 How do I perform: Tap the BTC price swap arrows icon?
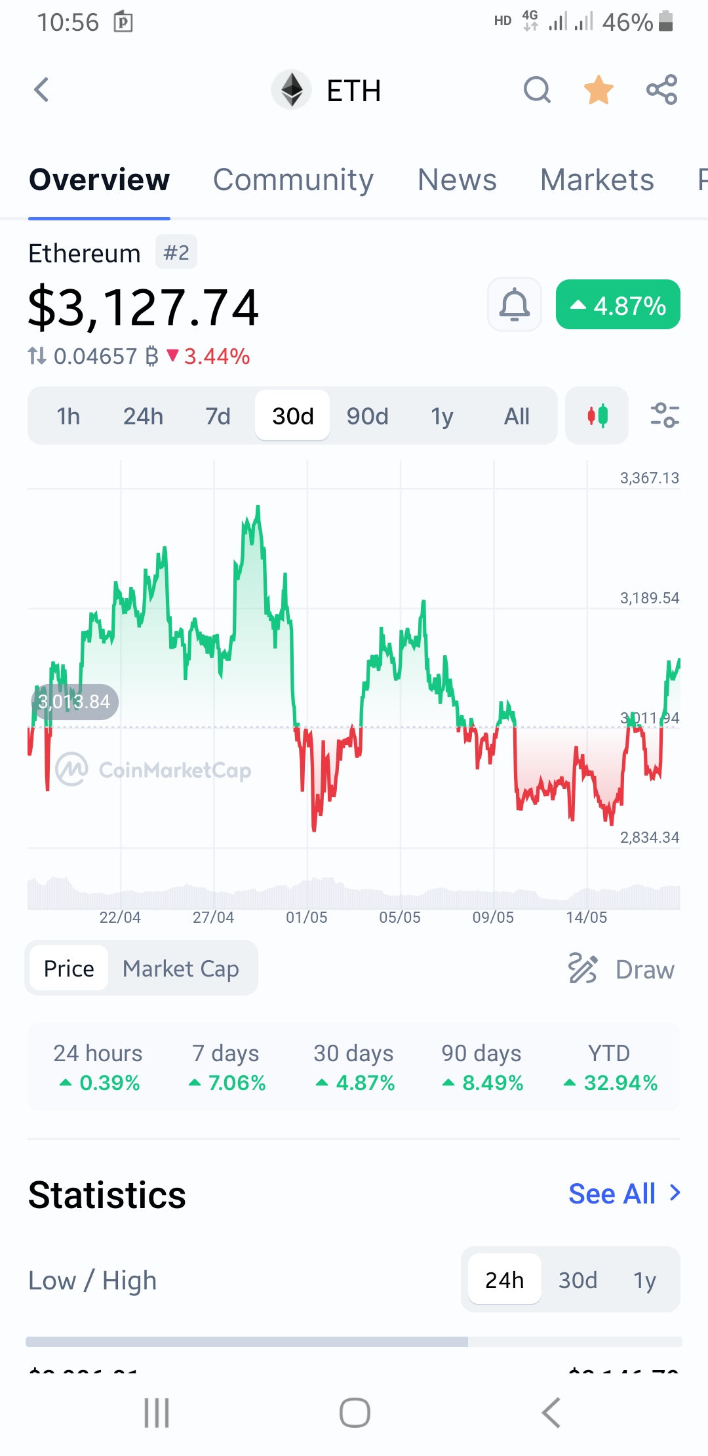point(37,356)
